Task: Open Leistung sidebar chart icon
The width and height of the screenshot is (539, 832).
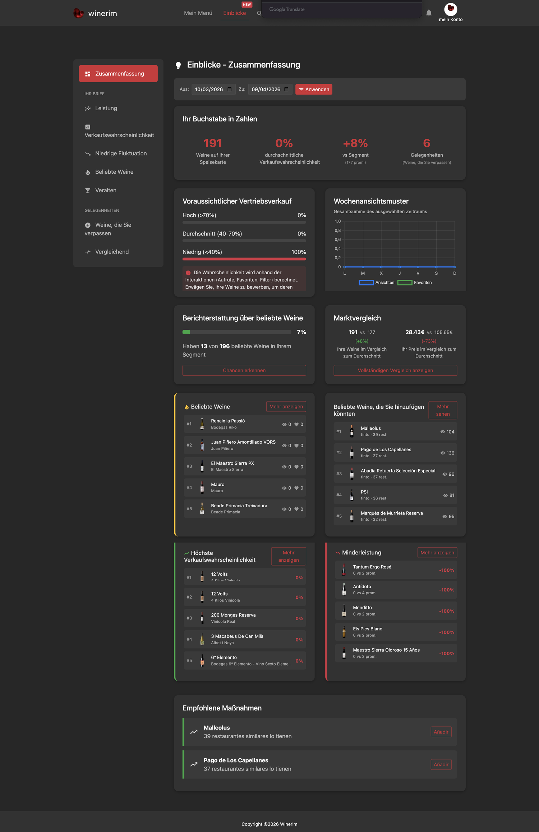Action: coord(88,108)
